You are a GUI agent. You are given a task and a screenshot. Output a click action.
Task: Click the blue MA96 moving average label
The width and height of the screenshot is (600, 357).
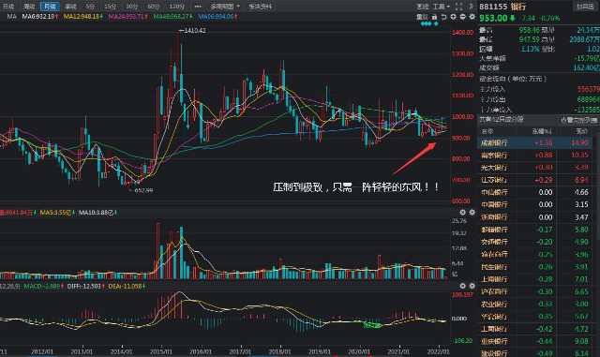[x=217, y=17]
